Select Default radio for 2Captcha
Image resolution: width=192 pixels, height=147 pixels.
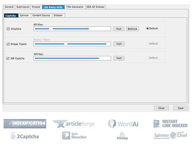coord(148,28)
